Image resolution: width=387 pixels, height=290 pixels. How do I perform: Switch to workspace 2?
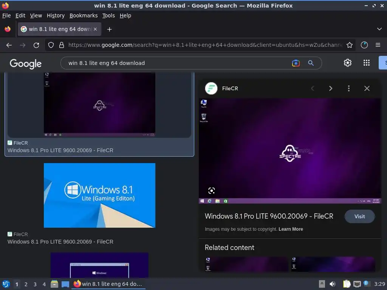(x=26, y=284)
